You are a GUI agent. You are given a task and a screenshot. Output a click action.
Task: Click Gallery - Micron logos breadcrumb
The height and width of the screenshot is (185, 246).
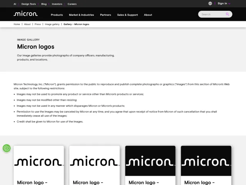click(x=76, y=24)
